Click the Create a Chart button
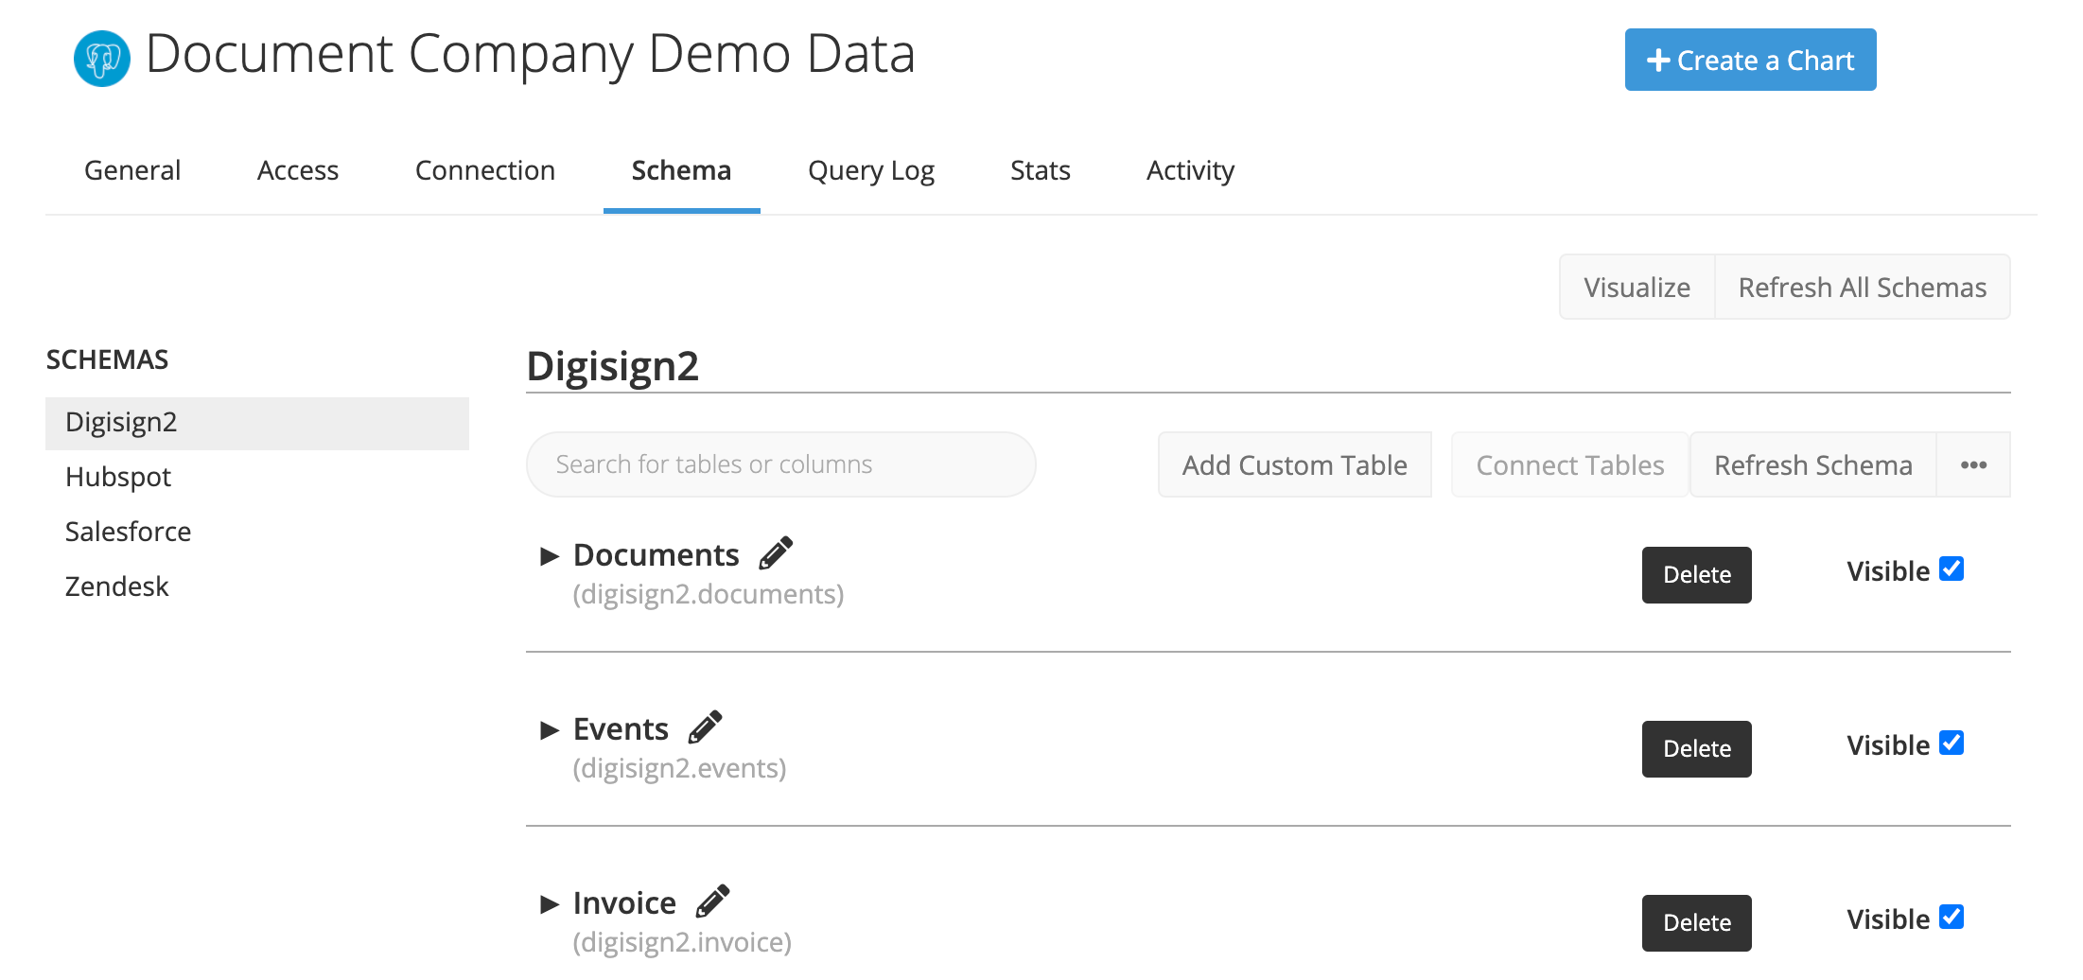 [x=1750, y=60]
